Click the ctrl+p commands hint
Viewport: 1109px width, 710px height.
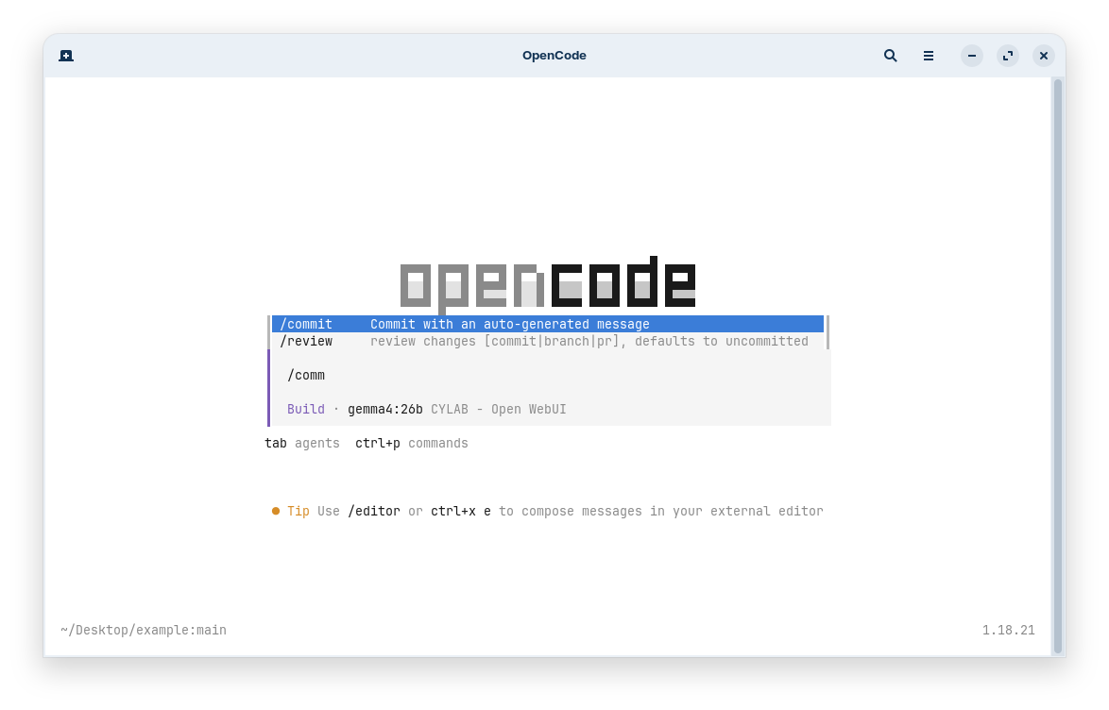click(412, 443)
